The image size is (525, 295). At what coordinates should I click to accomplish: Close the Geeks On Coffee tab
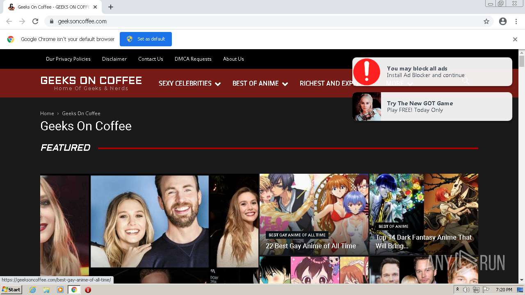(95, 7)
